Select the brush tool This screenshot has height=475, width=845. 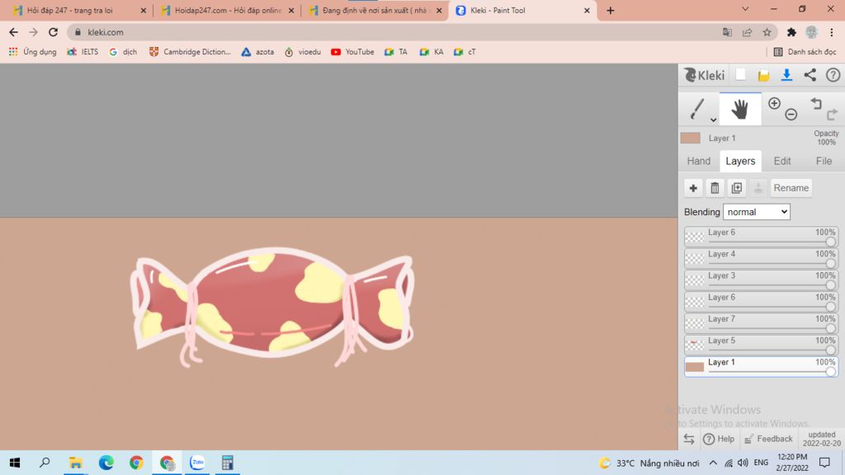coord(696,108)
